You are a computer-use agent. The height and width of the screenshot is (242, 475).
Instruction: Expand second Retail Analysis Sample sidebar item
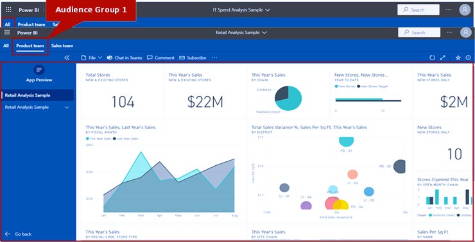(67, 108)
